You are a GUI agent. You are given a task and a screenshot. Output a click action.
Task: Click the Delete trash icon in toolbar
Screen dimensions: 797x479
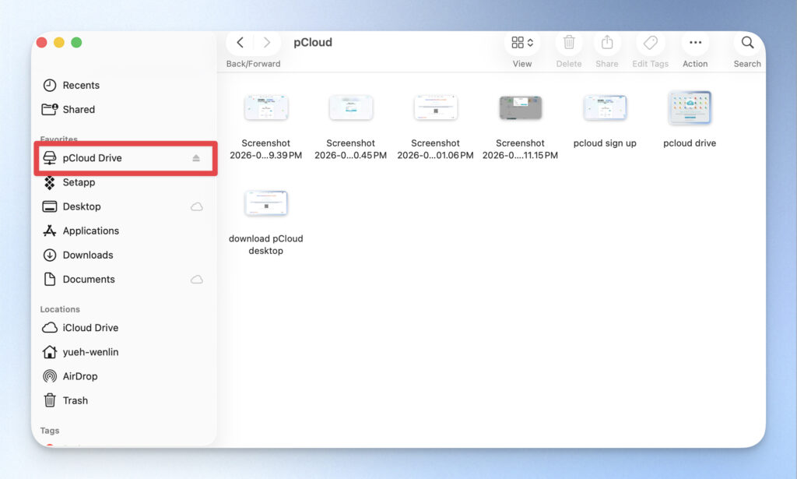click(569, 43)
